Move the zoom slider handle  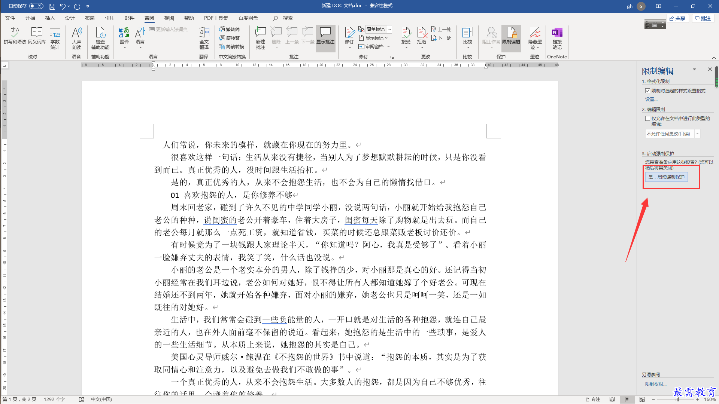click(678, 400)
